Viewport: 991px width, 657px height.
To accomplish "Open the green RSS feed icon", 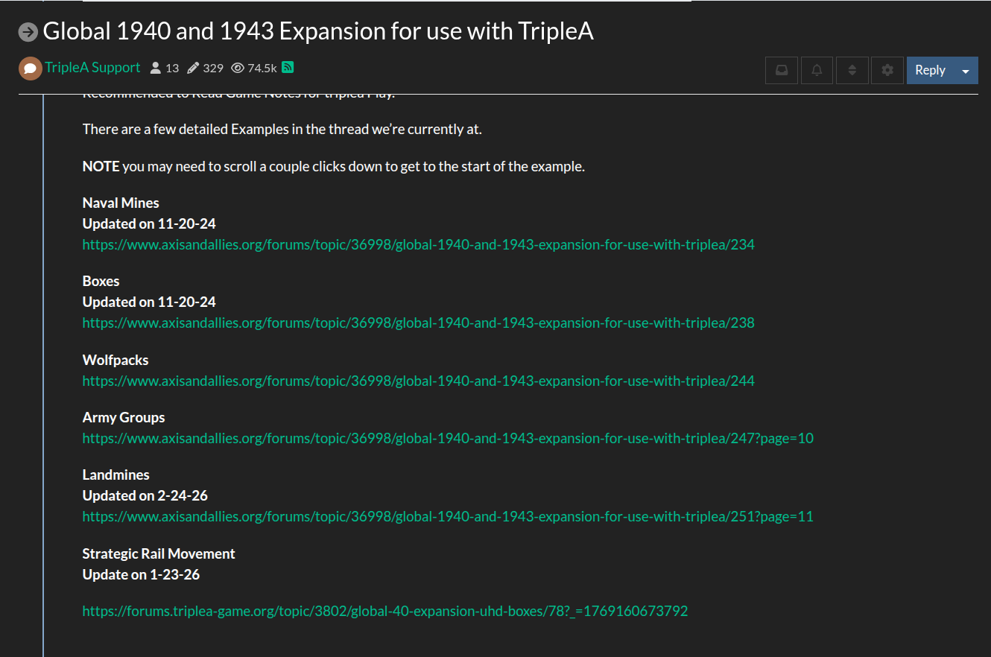I will (x=288, y=67).
